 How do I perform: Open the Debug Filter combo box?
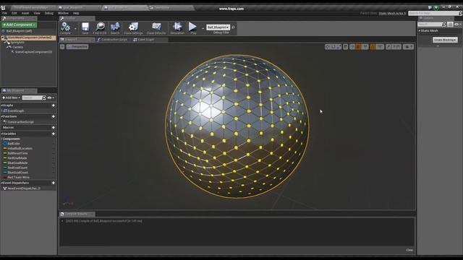218,27
